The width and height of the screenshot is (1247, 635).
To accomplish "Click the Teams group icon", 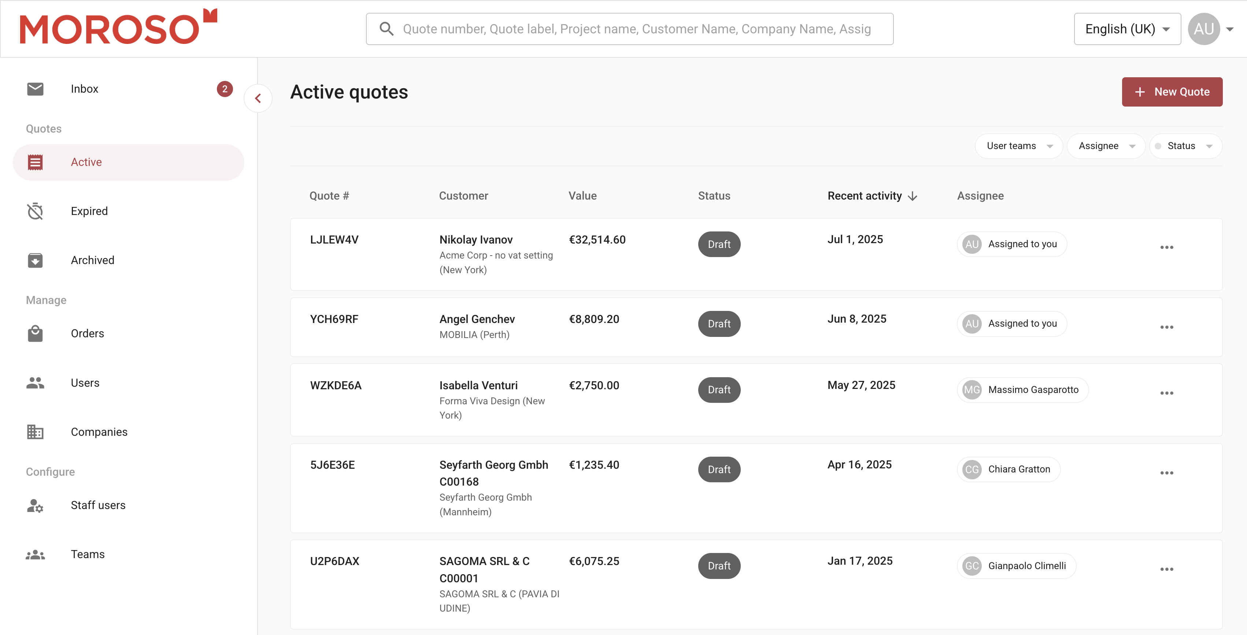I will (x=35, y=554).
